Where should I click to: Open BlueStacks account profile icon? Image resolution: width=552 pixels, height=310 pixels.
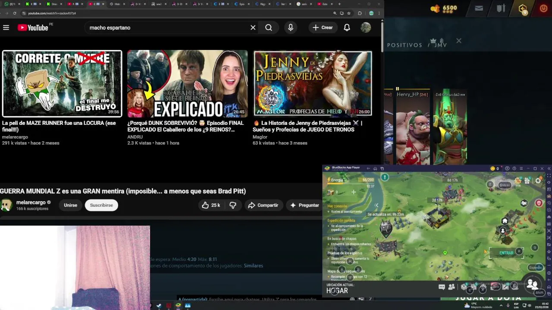(x=507, y=168)
